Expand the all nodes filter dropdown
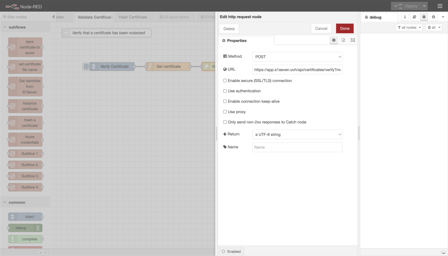The width and height of the screenshot is (448, 256). [409, 28]
